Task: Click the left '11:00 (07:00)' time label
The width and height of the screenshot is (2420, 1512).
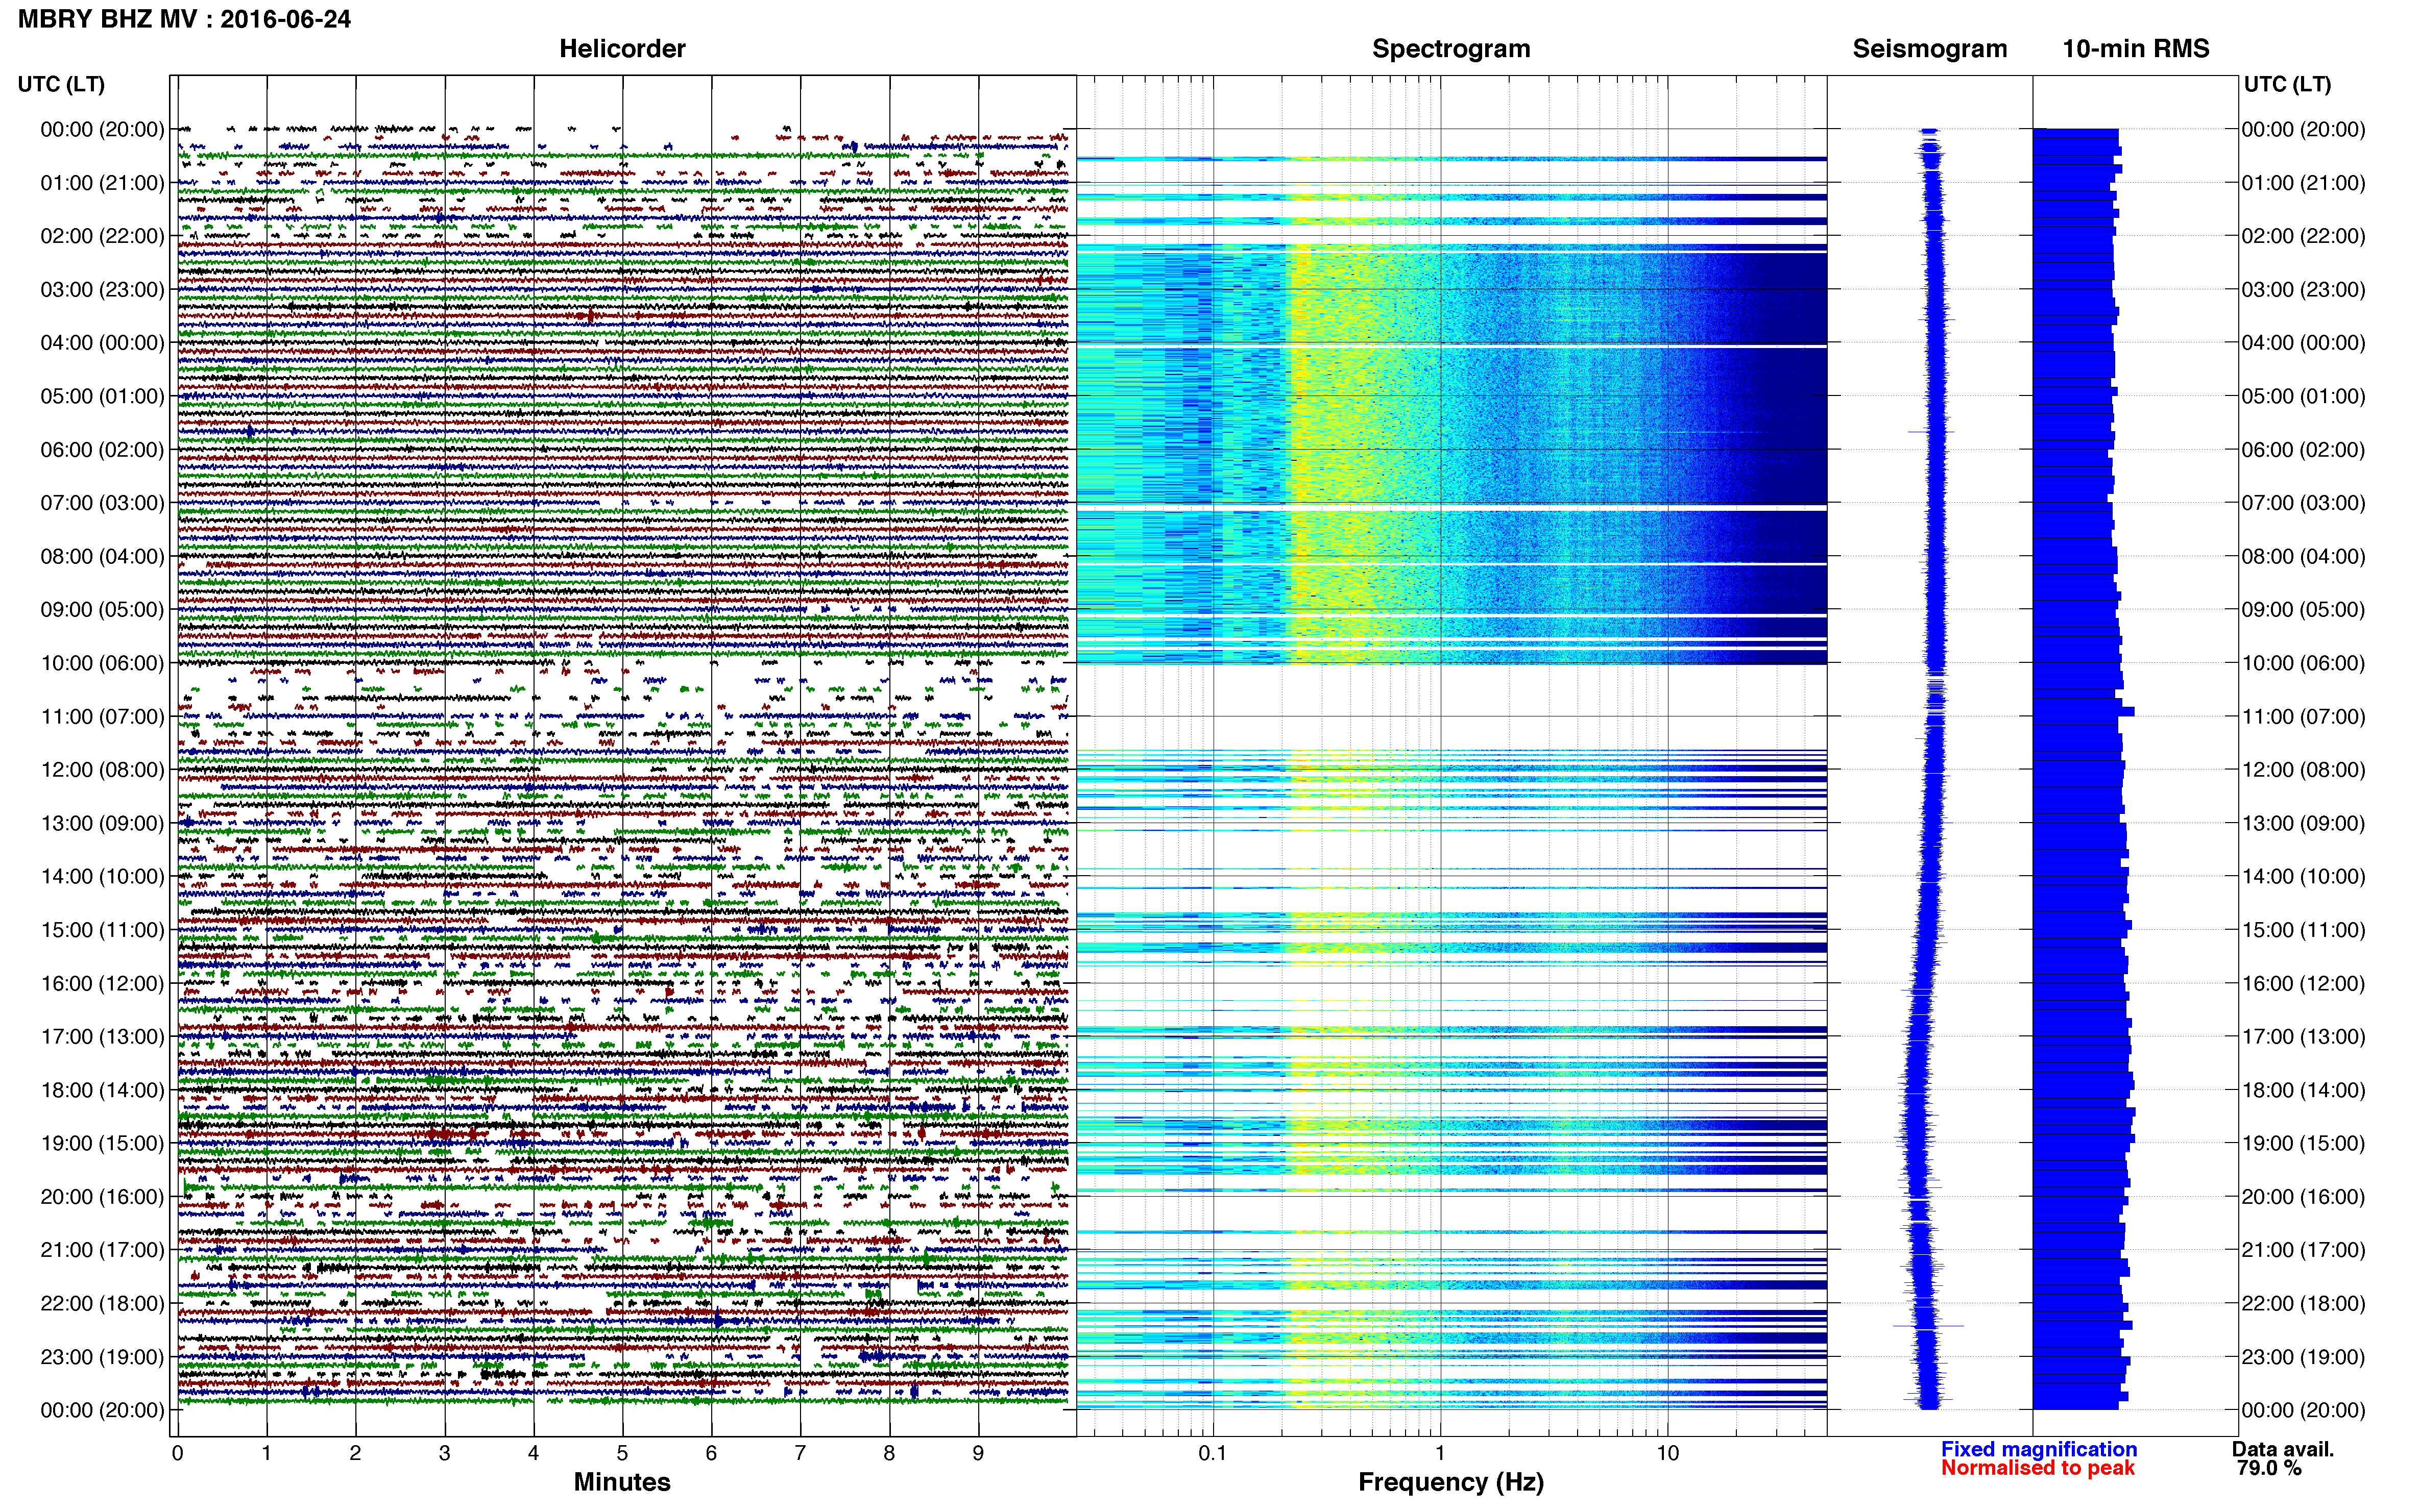Action: tap(102, 717)
